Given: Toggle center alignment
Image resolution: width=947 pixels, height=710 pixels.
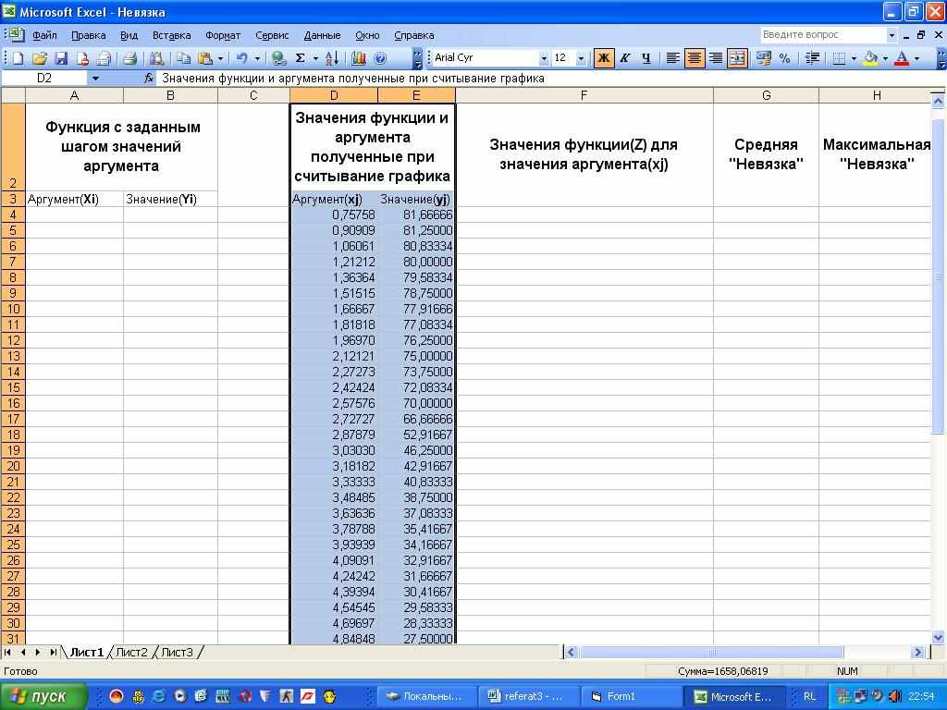Looking at the screenshot, I should [x=695, y=58].
